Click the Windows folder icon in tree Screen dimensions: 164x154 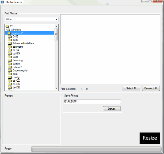[8, 30]
